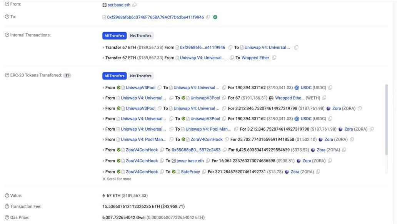Select All Transfers under ERC-20 Tokens
The width and height of the screenshot is (397, 224).
coord(114,76)
